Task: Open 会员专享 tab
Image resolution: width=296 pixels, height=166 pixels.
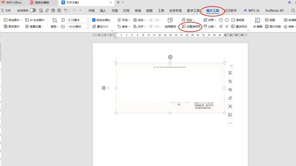Action: coord(175,11)
